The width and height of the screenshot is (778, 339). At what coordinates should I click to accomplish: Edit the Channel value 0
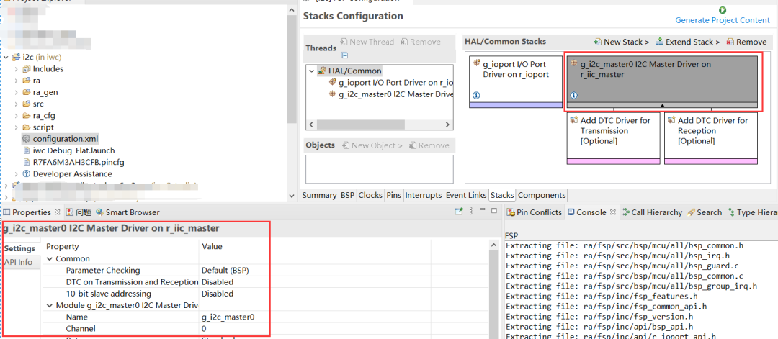204,329
